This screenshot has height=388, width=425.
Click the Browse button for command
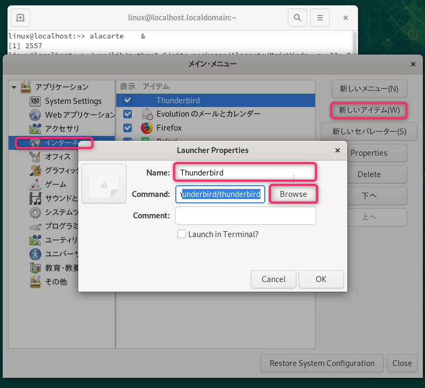[x=293, y=194]
